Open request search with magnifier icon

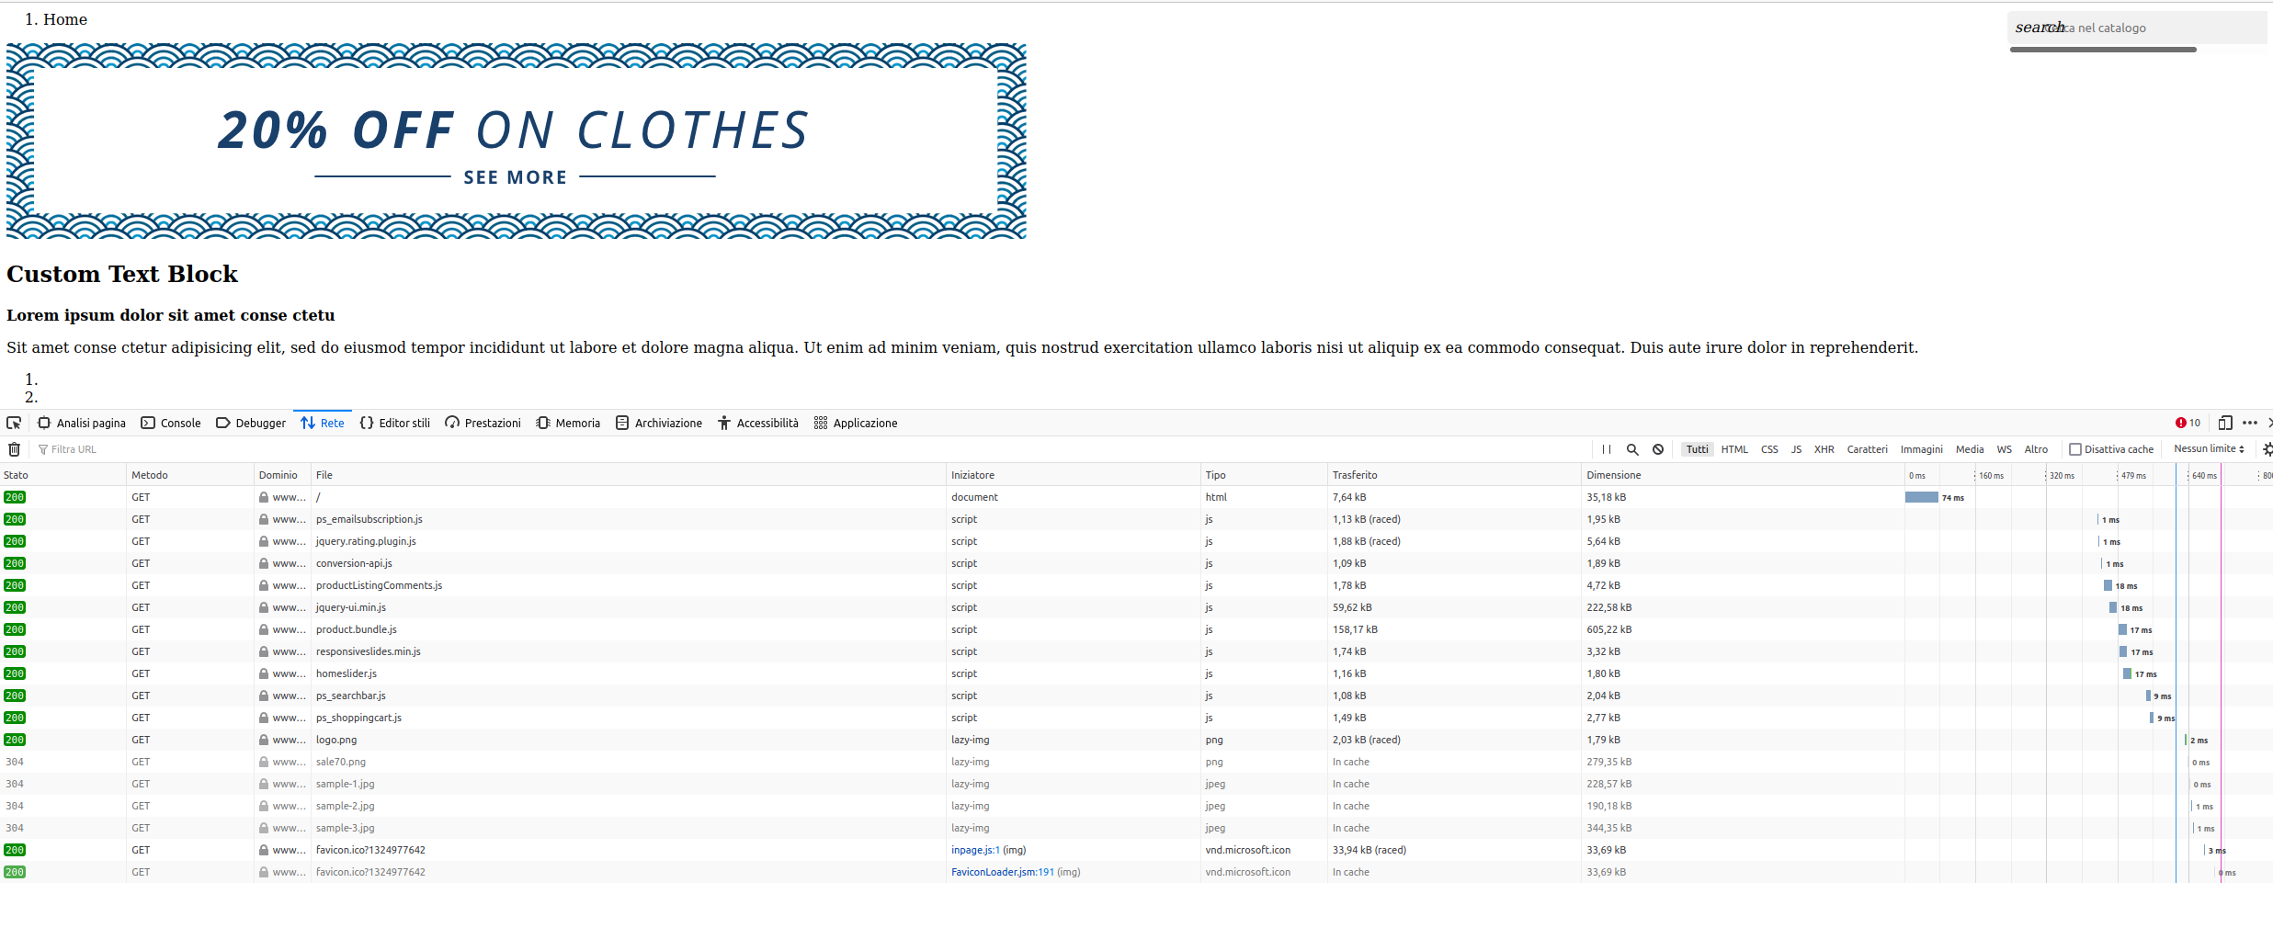click(x=1632, y=449)
